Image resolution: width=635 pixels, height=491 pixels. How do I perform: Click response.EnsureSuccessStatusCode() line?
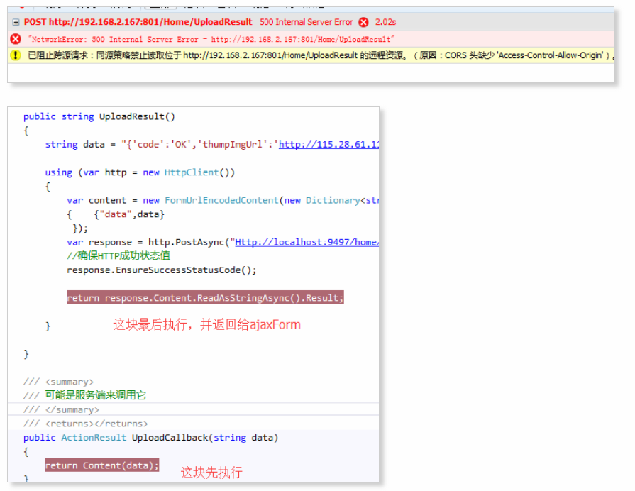[162, 270]
